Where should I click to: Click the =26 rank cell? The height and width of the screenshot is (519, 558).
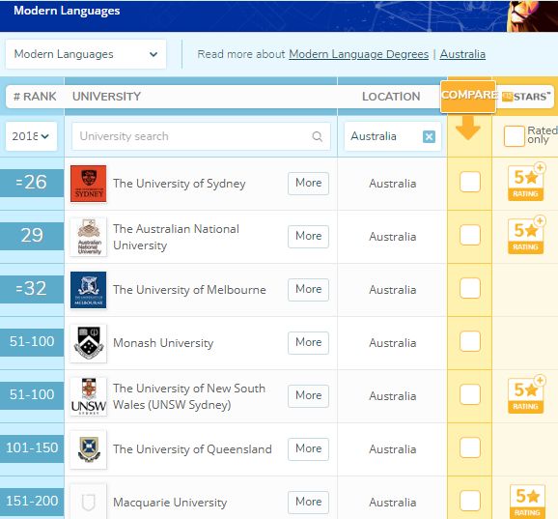(32, 183)
